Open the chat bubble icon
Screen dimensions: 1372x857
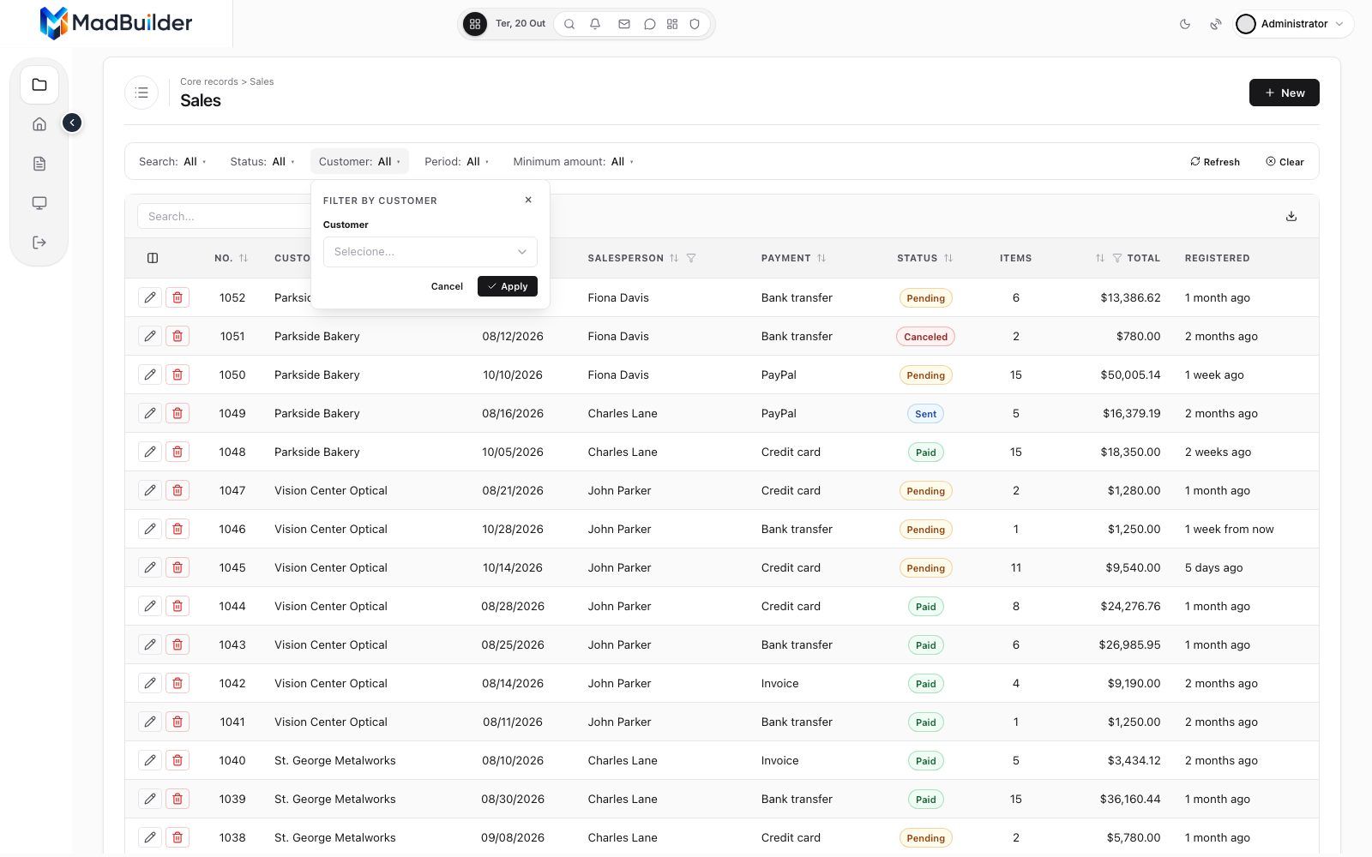(x=650, y=24)
